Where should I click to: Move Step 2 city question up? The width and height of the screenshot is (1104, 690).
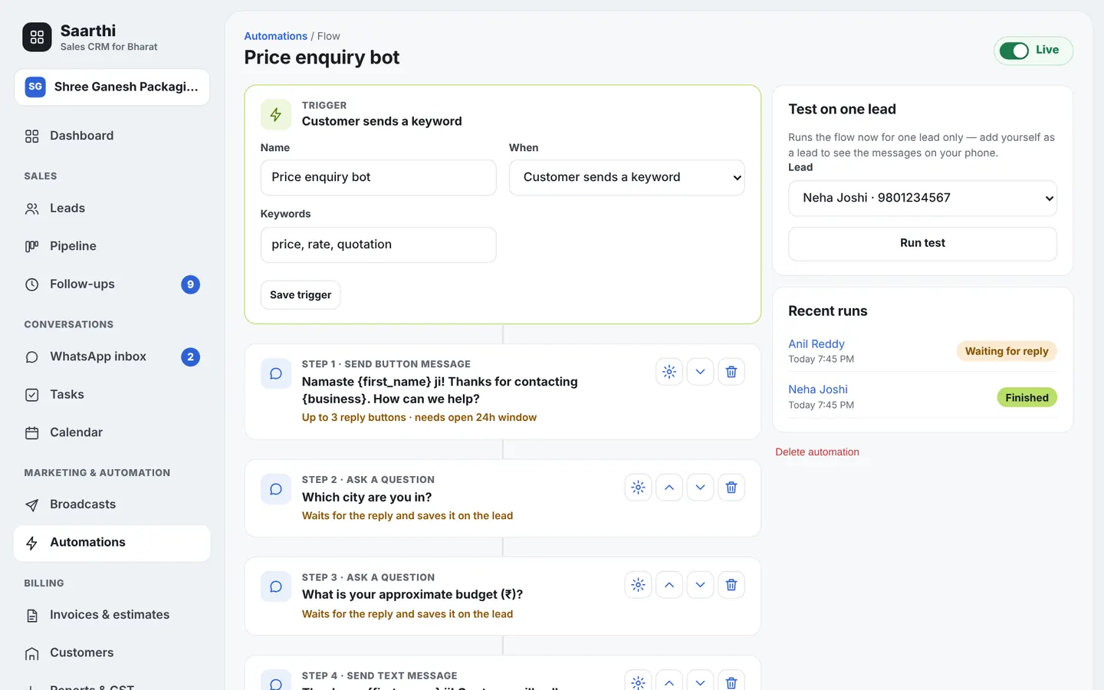pos(669,488)
